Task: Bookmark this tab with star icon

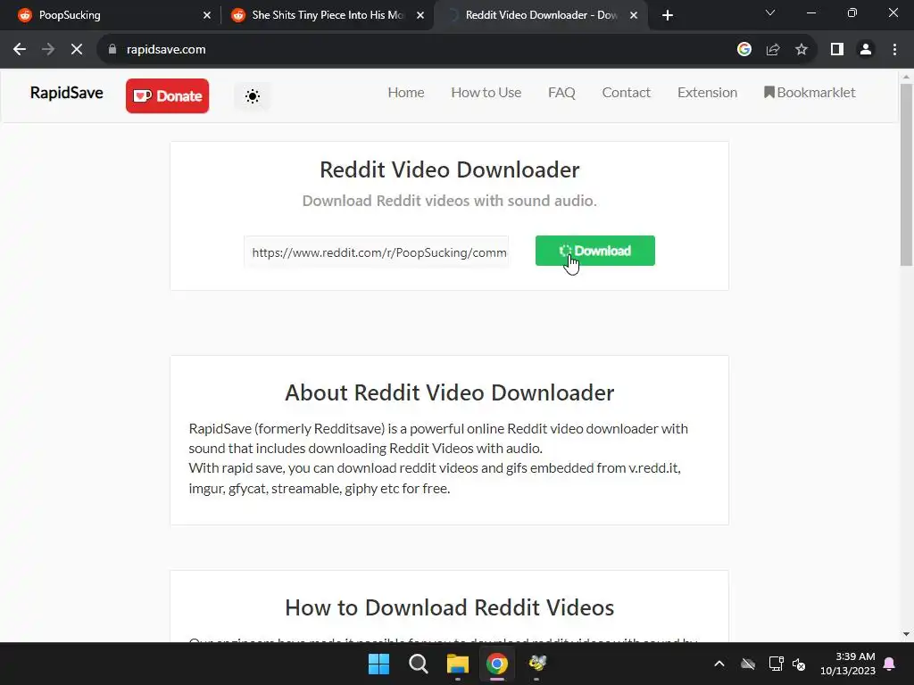Action: 802,50
